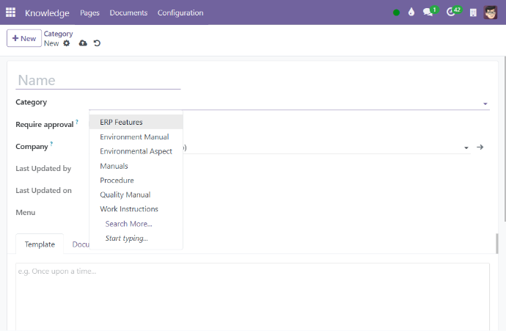Expand the Company dropdown arrow
The width and height of the screenshot is (506, 331).
coord(466,148)
